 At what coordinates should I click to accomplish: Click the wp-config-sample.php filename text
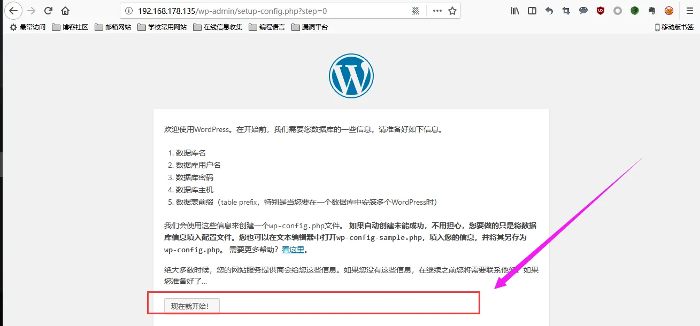(379, 237)
